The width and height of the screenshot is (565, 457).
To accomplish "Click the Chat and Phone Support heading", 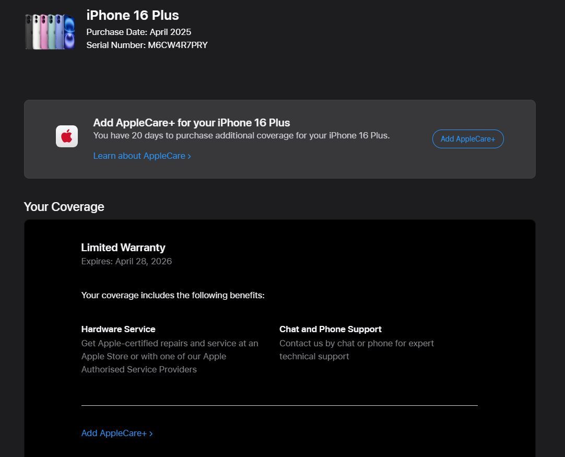I will [331, 329].
